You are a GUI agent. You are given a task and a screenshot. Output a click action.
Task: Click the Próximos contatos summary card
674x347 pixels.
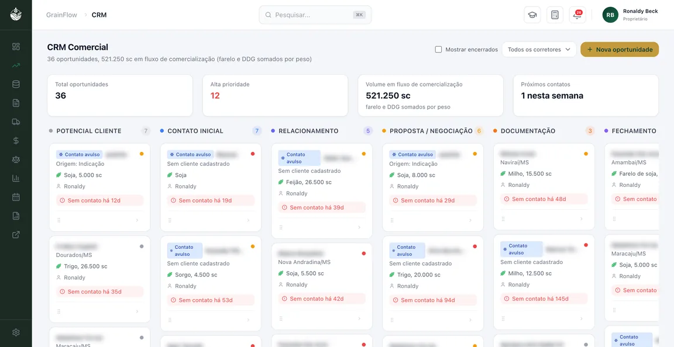click(586, 95)
